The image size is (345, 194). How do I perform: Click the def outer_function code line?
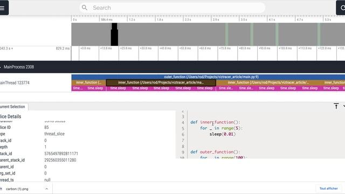click(x=215, y=152)
